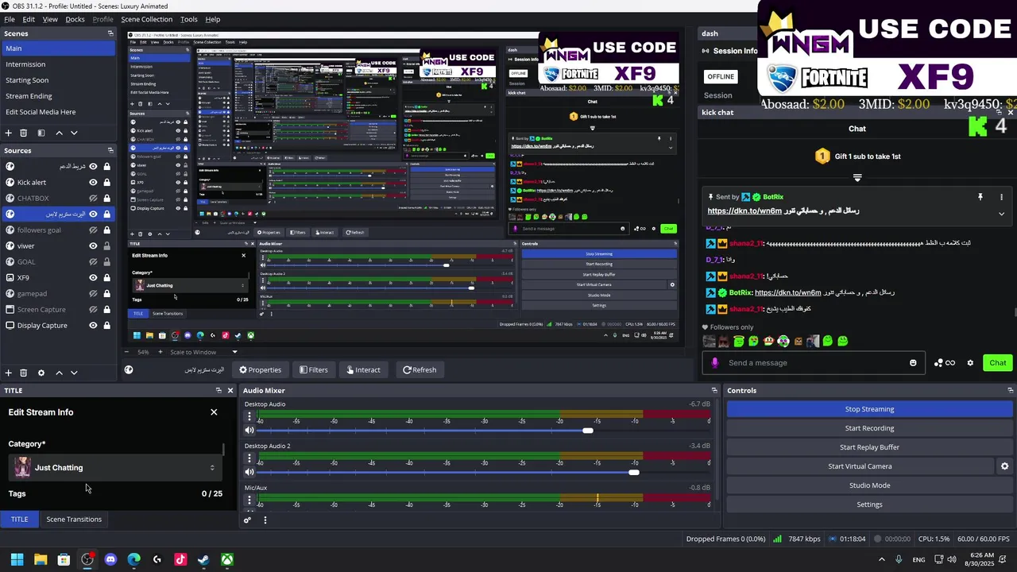This screenshot has height=572, width=1017.
Task: Zoom out preview with minus button
Action: (x=128, y=352)
